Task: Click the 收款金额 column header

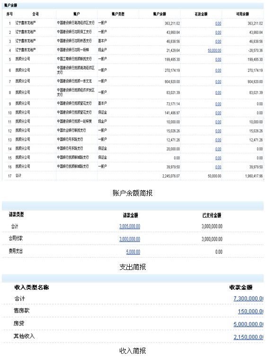Action: (241, 287)
